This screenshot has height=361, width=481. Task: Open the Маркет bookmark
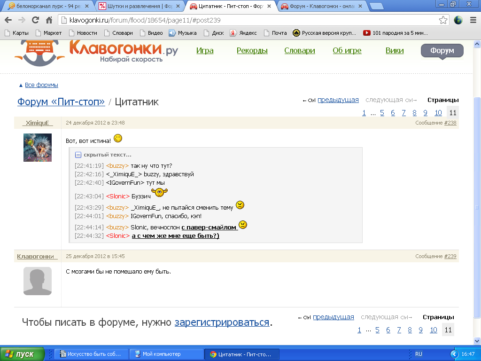(48, 33)
